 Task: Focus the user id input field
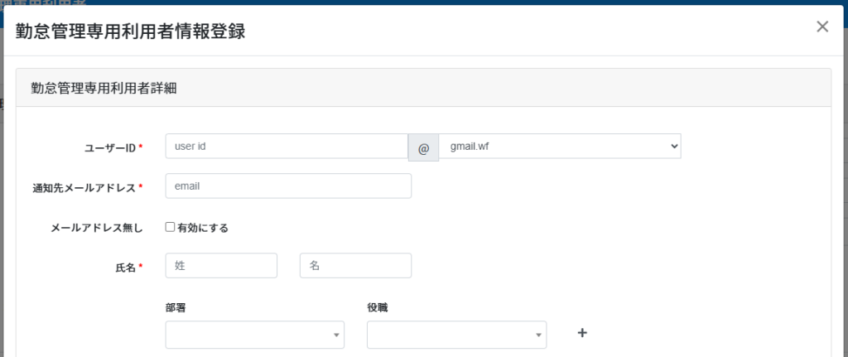[x=287, y=146]
